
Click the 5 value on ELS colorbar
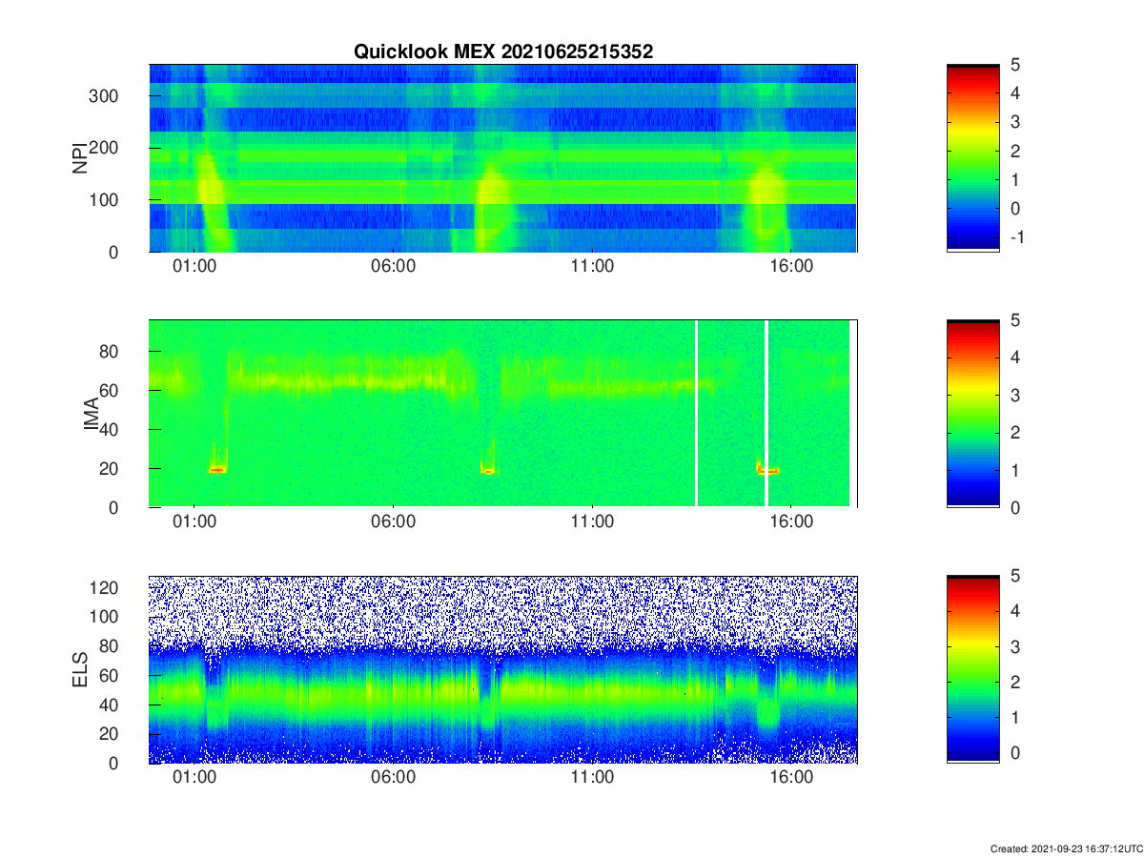1015,577
